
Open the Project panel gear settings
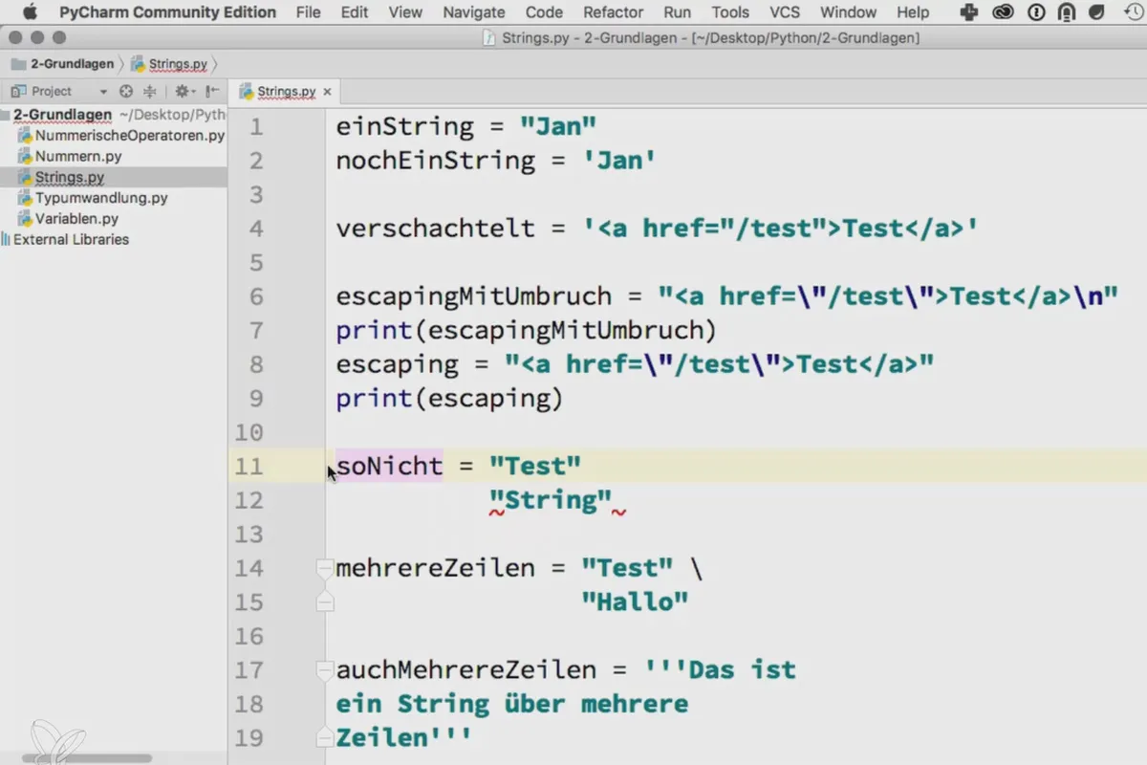[x=184, y=91]
